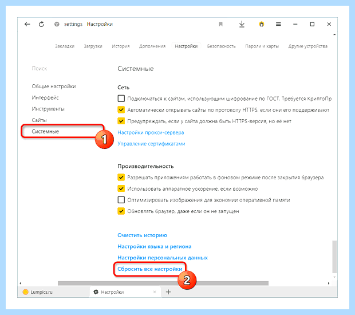355x315 pixels.
Task: Click the yellow Protect shield icon
Action: (x=262, y=24)
